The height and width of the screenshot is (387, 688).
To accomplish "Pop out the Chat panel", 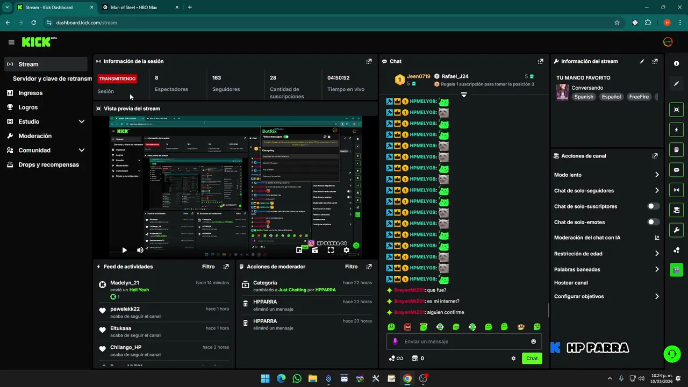I will click(541, 61).
